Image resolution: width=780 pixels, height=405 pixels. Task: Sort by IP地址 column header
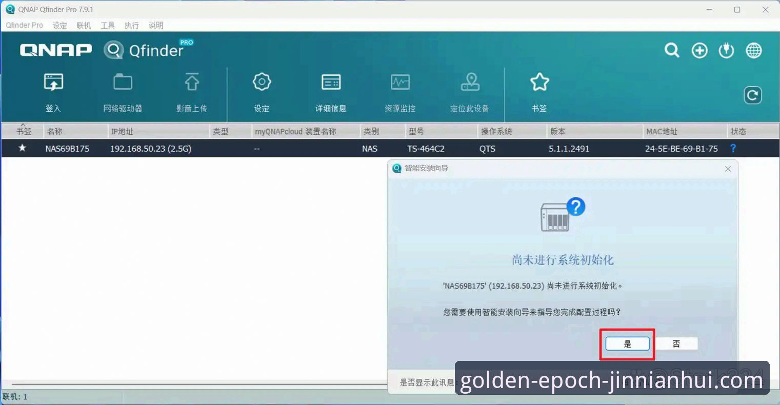point(159,131)
